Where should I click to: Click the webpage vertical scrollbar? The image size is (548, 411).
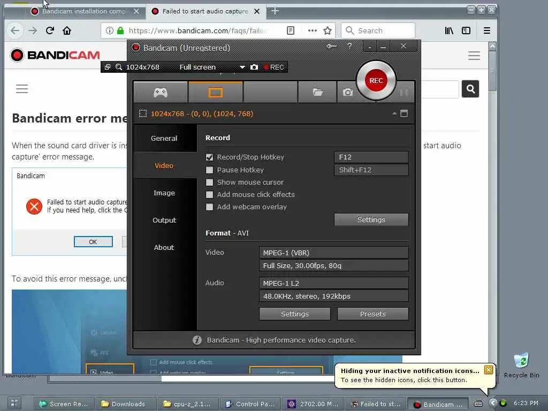coord(492,72)
